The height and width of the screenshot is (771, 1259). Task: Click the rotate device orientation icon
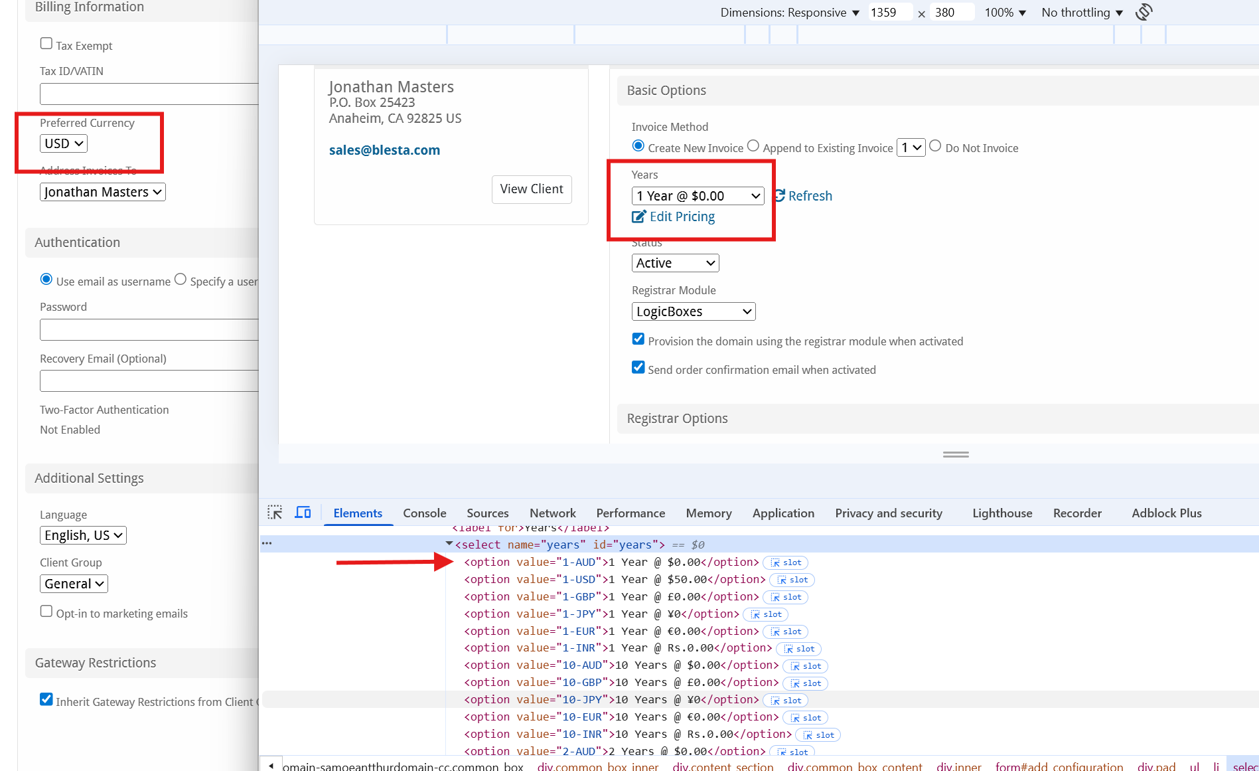[1144, 12]
